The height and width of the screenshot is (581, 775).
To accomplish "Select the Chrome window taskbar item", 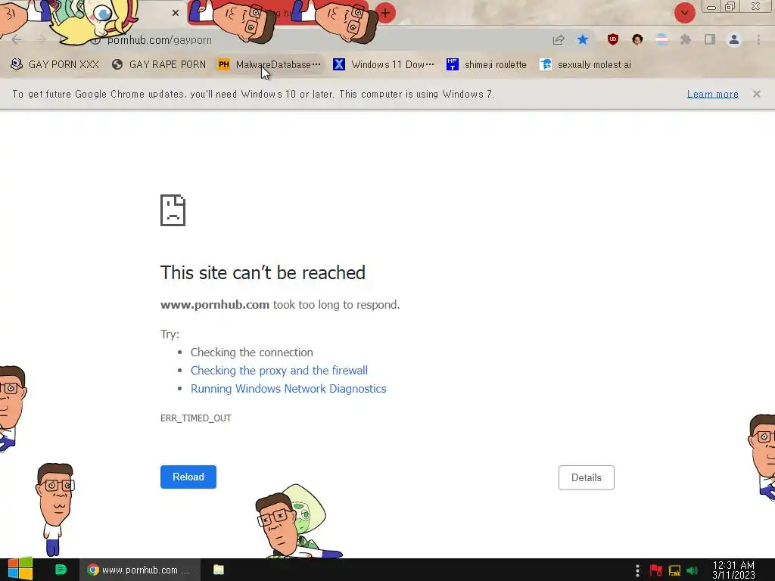I will click(140, 570).
